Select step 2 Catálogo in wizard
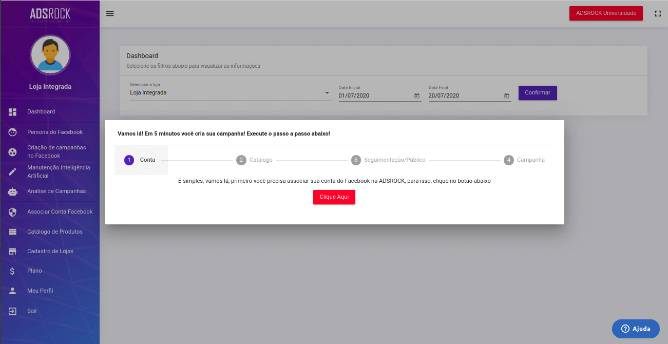Viewport: 668px width, 344px height. [x=255, y=160]
